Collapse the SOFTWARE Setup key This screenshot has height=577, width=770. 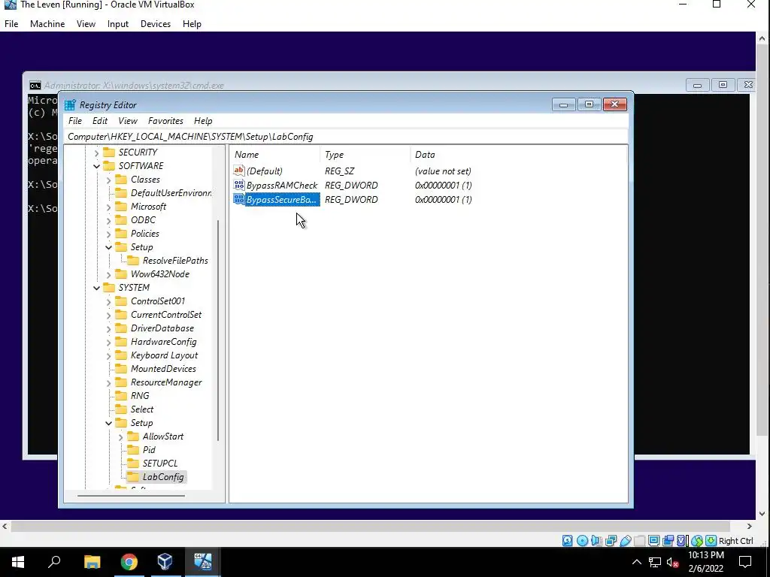point(108,247)
